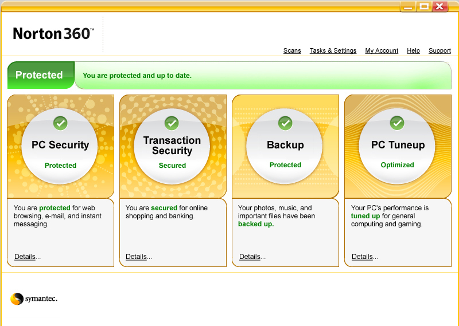Minimize the Norton 360 window
Image resolution: width=459 pixels, height=326 pixels.
point(407,6)
